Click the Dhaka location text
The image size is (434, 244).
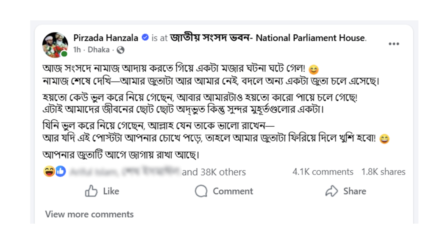[98, 50]
